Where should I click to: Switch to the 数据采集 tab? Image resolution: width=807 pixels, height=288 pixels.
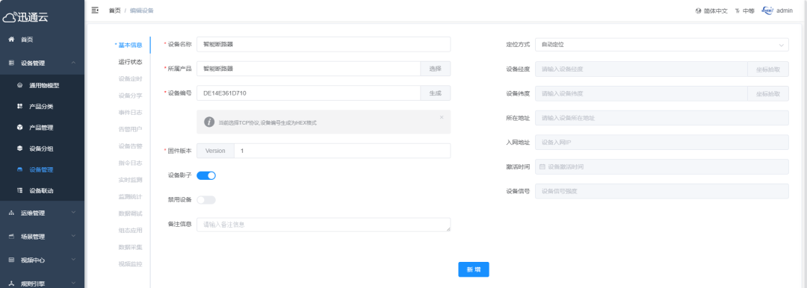pos(130,247)
